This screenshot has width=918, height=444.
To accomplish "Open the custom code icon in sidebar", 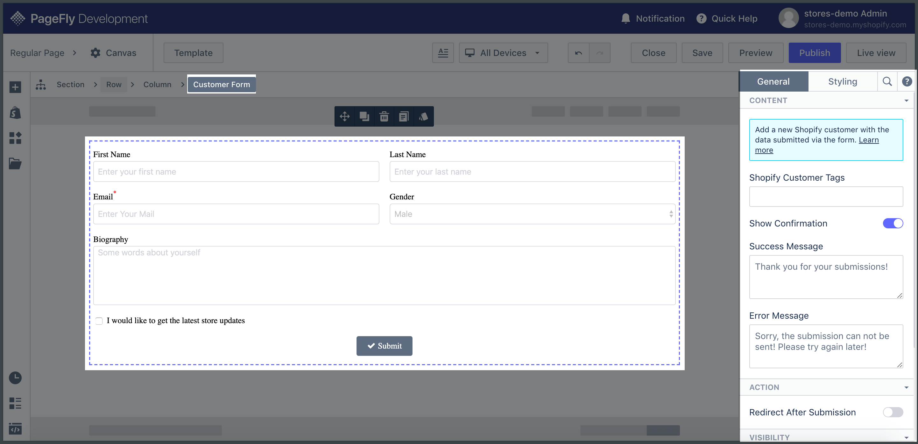I will click(15, 429).
